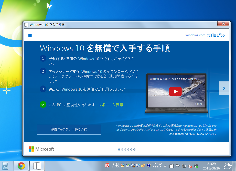Viewport: 236px width, 171px height.
Task: Click the Microsoft logo
Action: point(41,149)
